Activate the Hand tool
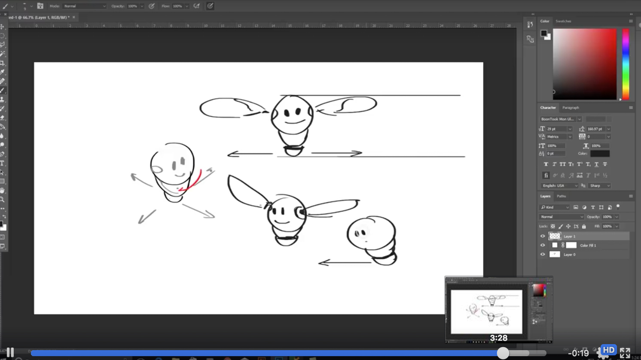 point(3,191)
